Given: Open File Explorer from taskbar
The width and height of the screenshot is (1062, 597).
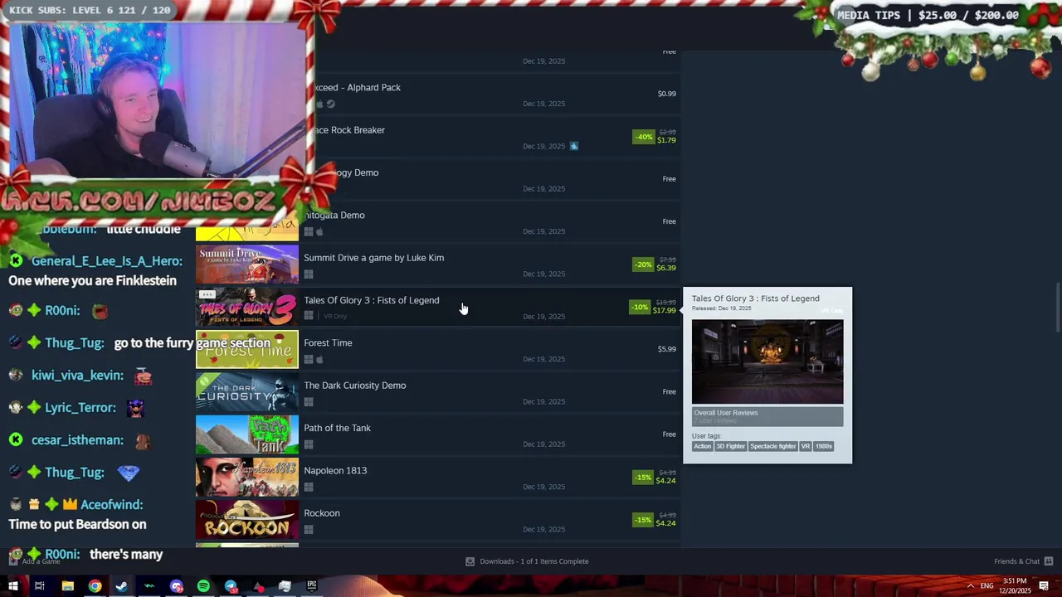Looking at the screenshot, I should [x=68, y=586].
